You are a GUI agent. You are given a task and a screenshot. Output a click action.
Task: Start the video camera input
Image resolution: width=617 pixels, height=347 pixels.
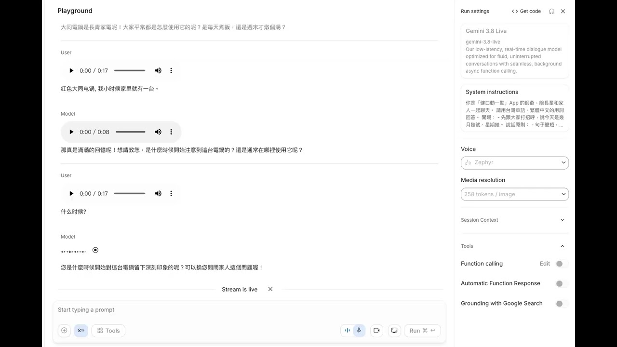coord(376,331)
